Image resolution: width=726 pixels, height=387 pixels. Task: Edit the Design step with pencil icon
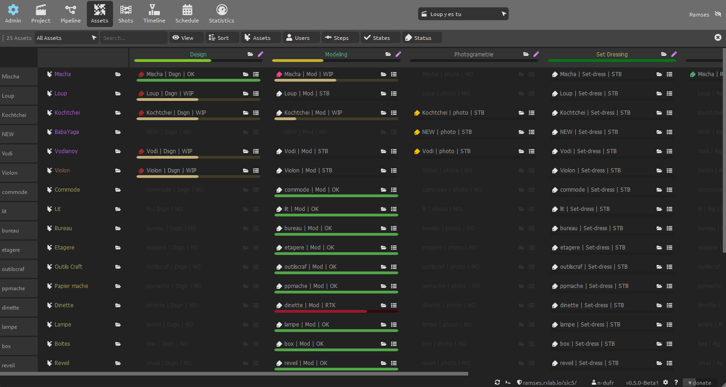[261, 54]
